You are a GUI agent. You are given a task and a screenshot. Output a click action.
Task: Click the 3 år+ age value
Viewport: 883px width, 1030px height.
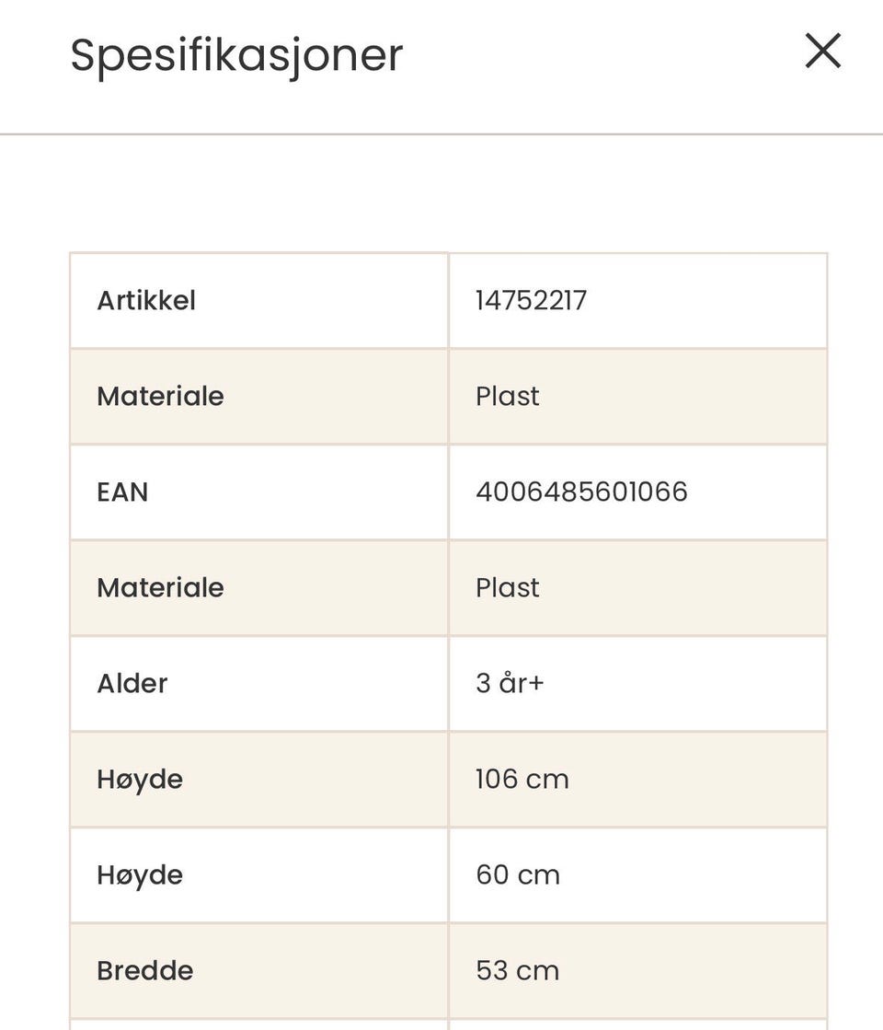coord(510,683)
